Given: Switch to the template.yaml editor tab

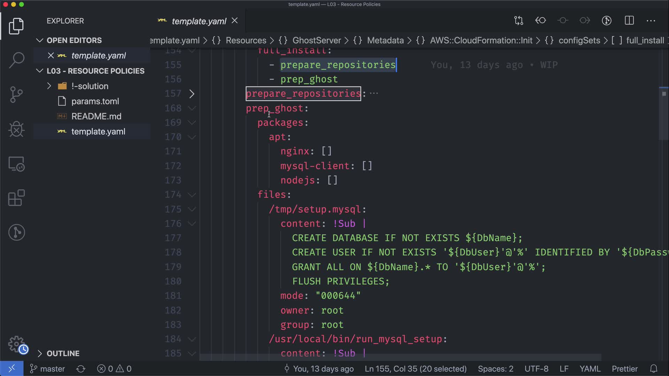Looking at the screenshot, I should click(x=199, y=21).
